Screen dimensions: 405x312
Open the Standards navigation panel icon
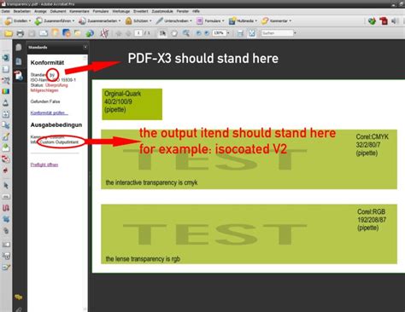[19, 76]
